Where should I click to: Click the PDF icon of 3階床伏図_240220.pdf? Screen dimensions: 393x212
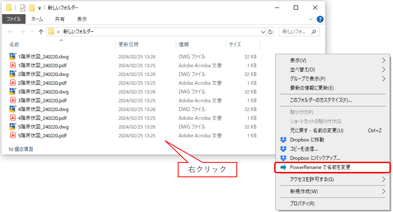tap(13, 101)
